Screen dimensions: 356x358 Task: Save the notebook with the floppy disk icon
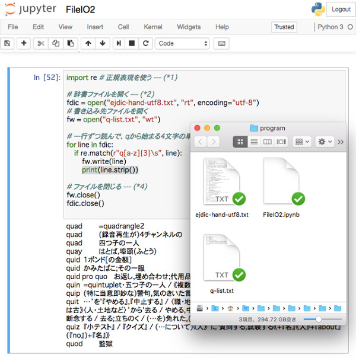pyautogui.click(x=7, y=43)
